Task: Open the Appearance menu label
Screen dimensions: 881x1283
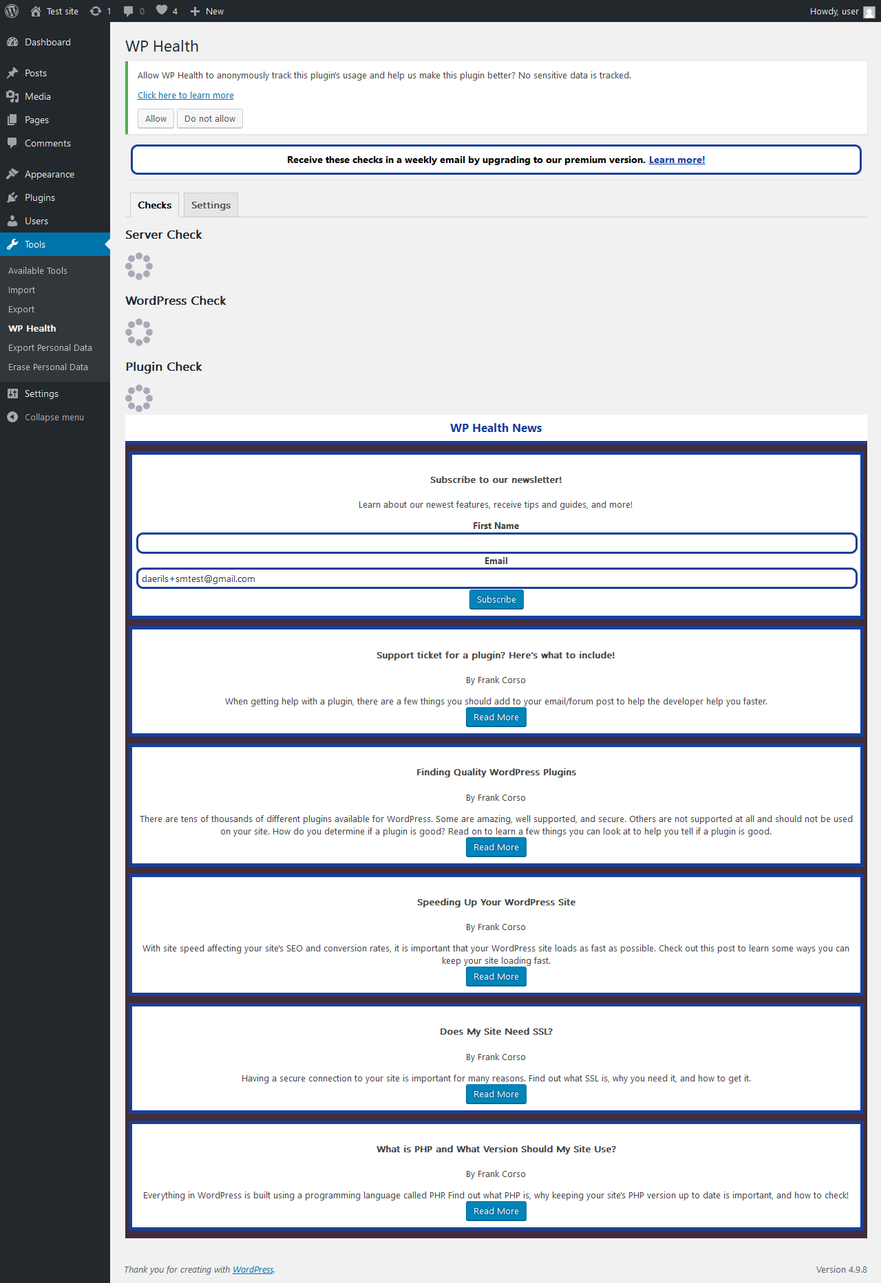Action: click(x=50, y=174)
